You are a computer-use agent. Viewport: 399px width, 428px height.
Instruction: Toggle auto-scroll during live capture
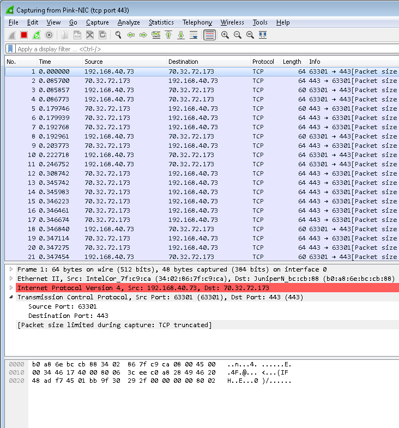coord(194,35)
